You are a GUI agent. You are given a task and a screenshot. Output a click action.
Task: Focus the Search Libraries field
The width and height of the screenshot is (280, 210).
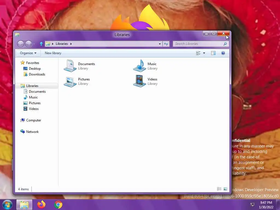click(201, 44)
